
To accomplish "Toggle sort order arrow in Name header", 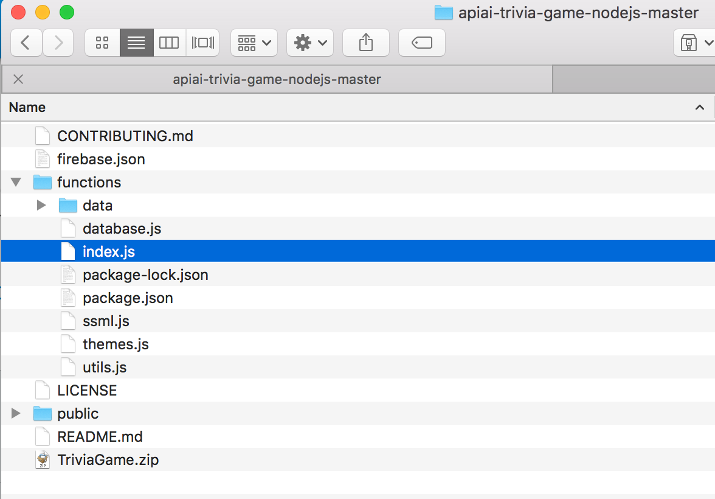I will (699, 107).
